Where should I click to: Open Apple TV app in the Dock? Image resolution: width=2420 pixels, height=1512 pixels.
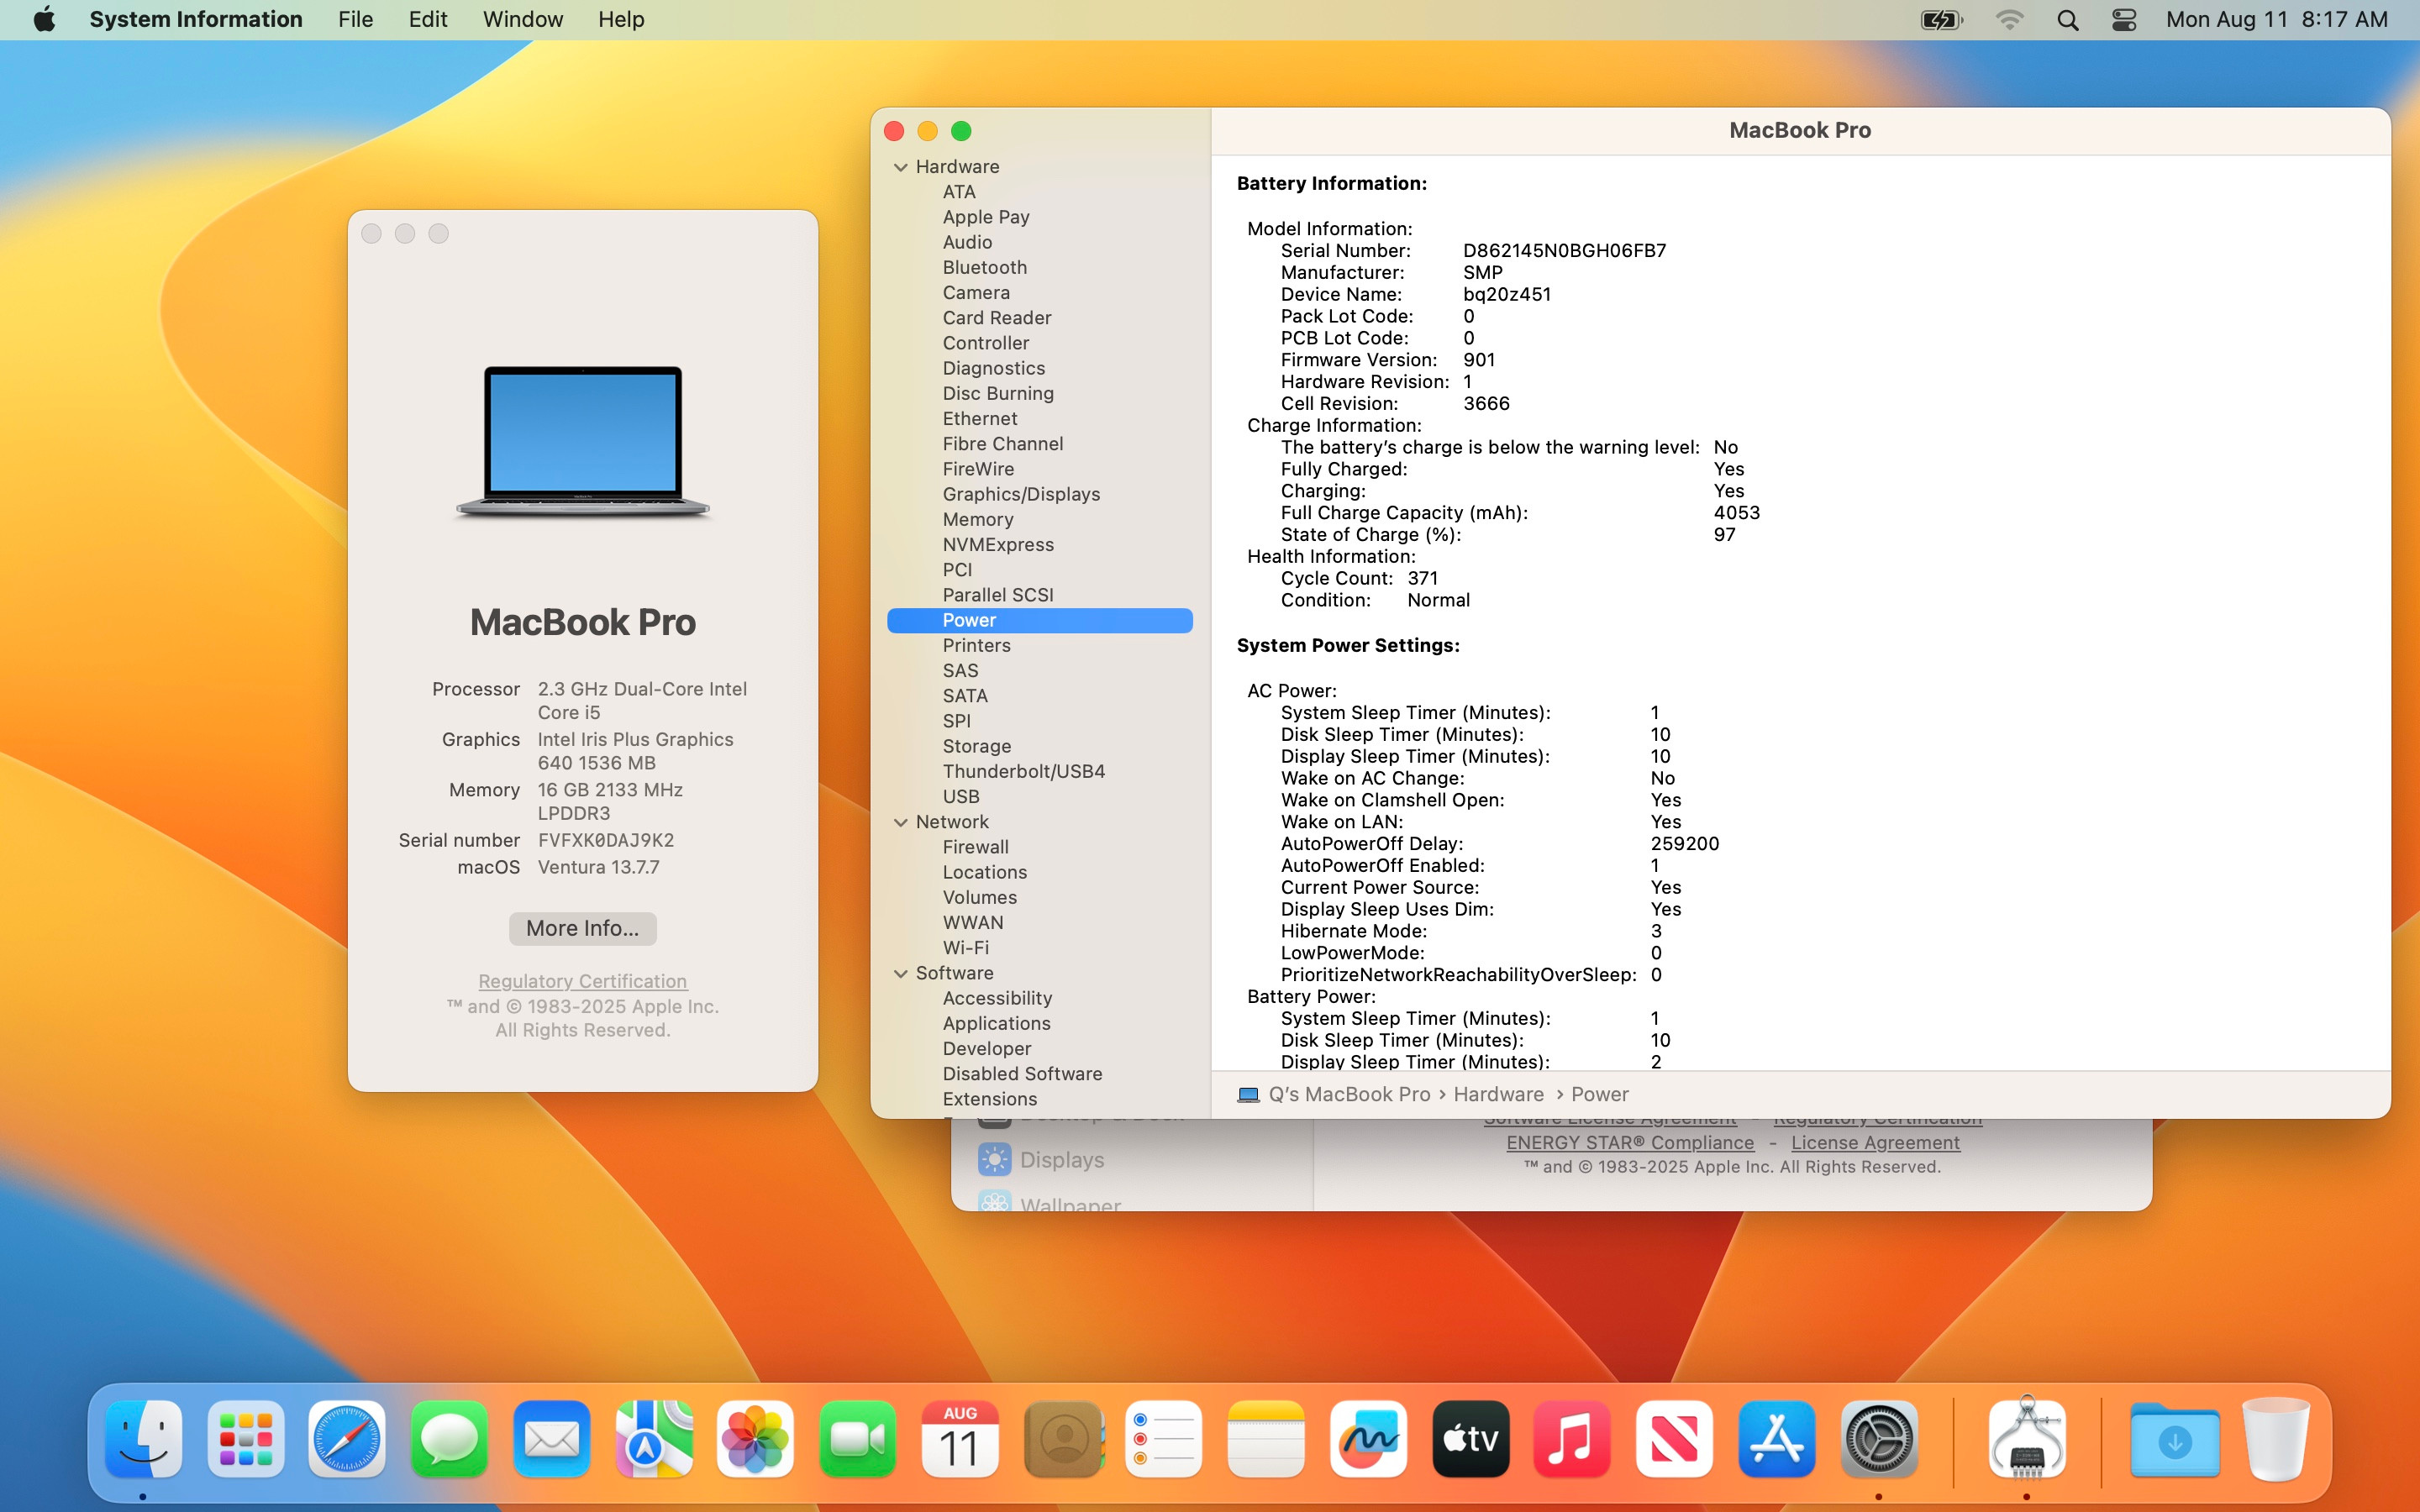1471,1439
